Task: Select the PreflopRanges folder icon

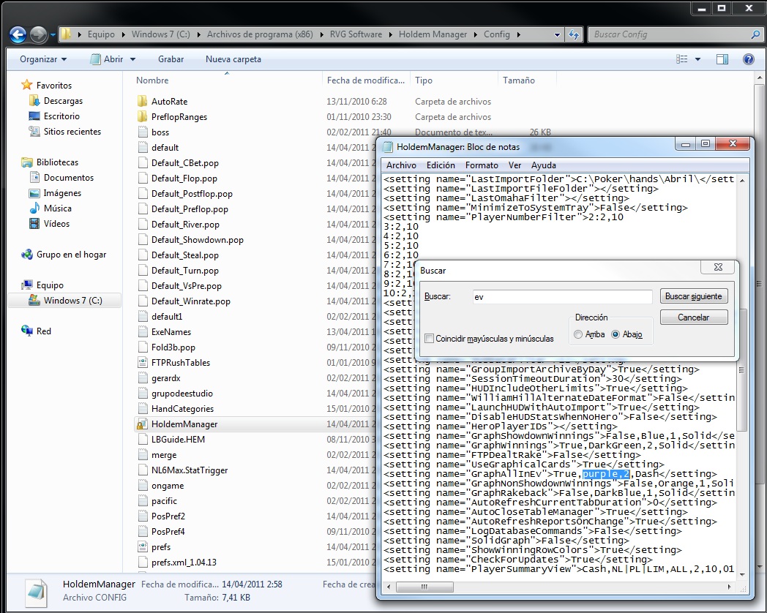Action: coord(142,117)
